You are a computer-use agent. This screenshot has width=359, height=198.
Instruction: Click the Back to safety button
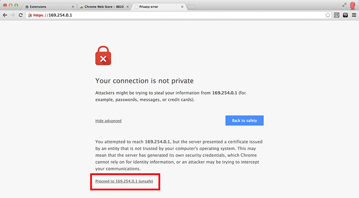244,120
